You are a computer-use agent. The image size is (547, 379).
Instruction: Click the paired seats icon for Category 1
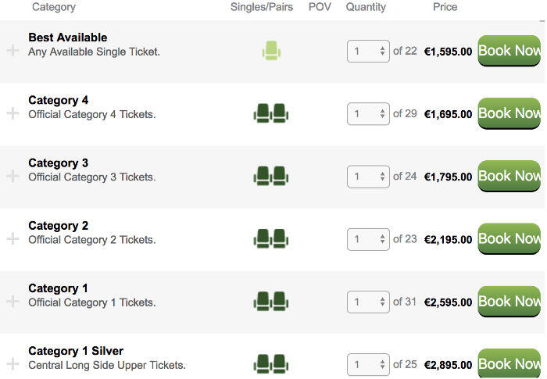click(271, 301)
